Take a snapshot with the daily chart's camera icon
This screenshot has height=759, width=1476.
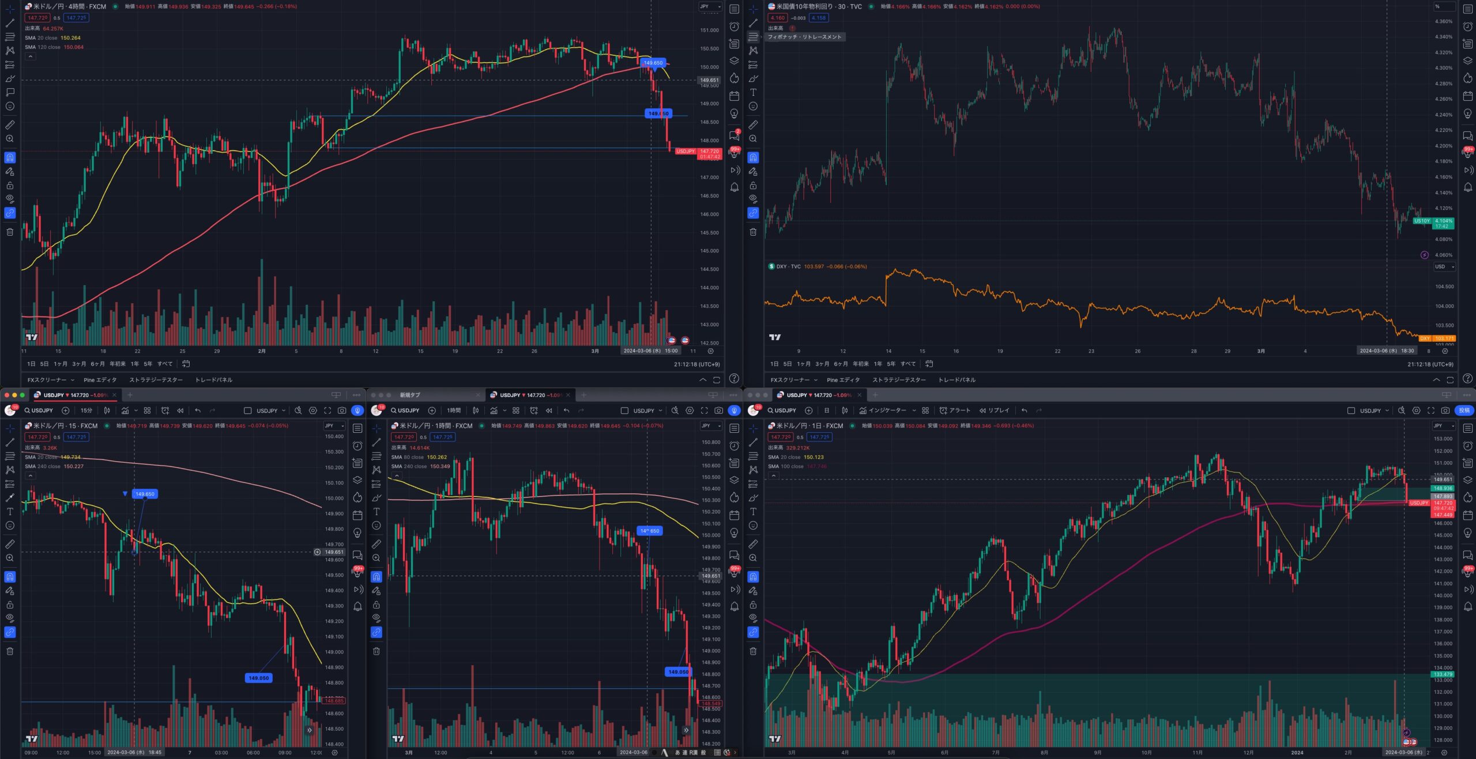pyautogui.click(x=1445, y=410)
